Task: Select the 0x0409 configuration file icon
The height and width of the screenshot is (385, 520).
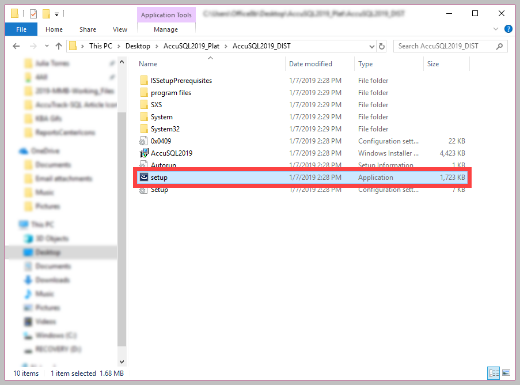Action: pyautogui.click(x=143, y=141)
